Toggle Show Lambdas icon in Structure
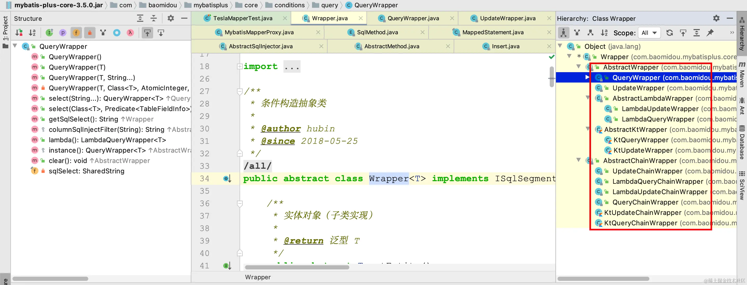This screenshot has height=285, width=747. click(130, 33)
